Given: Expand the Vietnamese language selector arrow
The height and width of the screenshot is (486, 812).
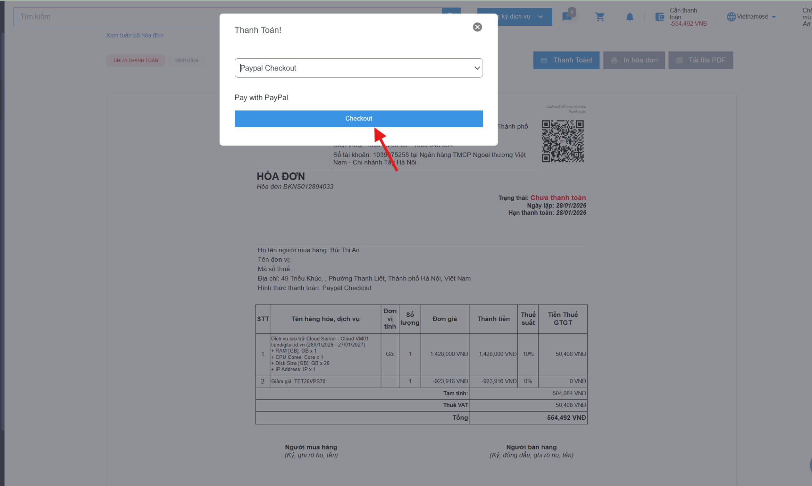Looking at the screenshot, I should point(774,17).
